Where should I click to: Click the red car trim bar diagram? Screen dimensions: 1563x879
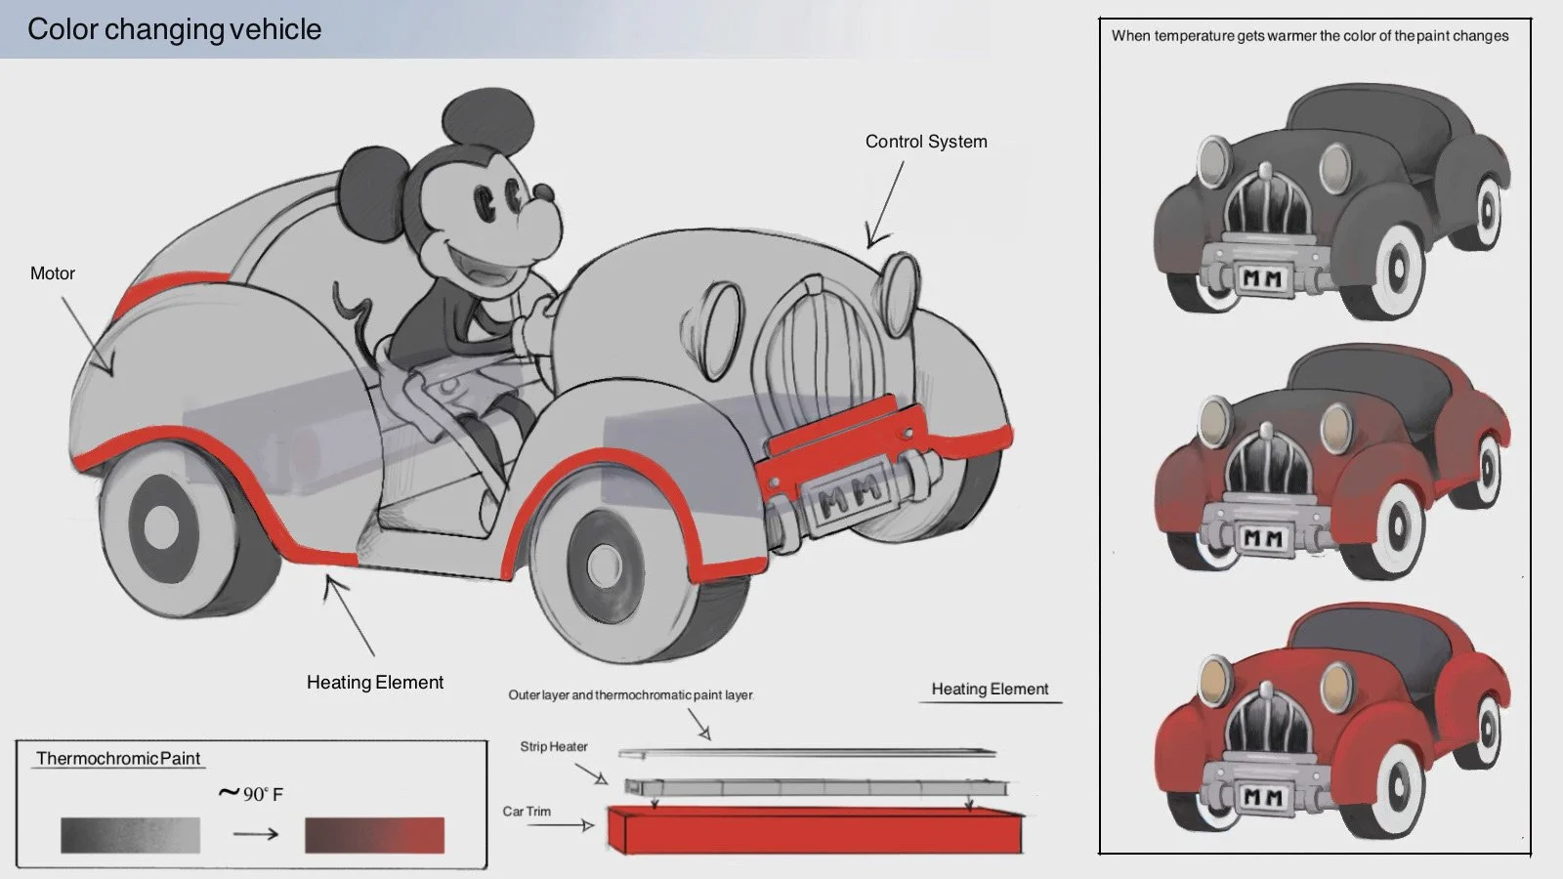(x=816, y=830)
